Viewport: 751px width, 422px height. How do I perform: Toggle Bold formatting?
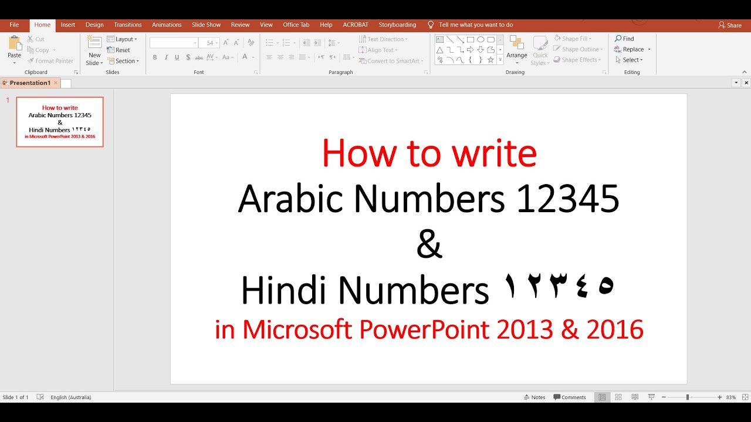click(x=155, y=57)
